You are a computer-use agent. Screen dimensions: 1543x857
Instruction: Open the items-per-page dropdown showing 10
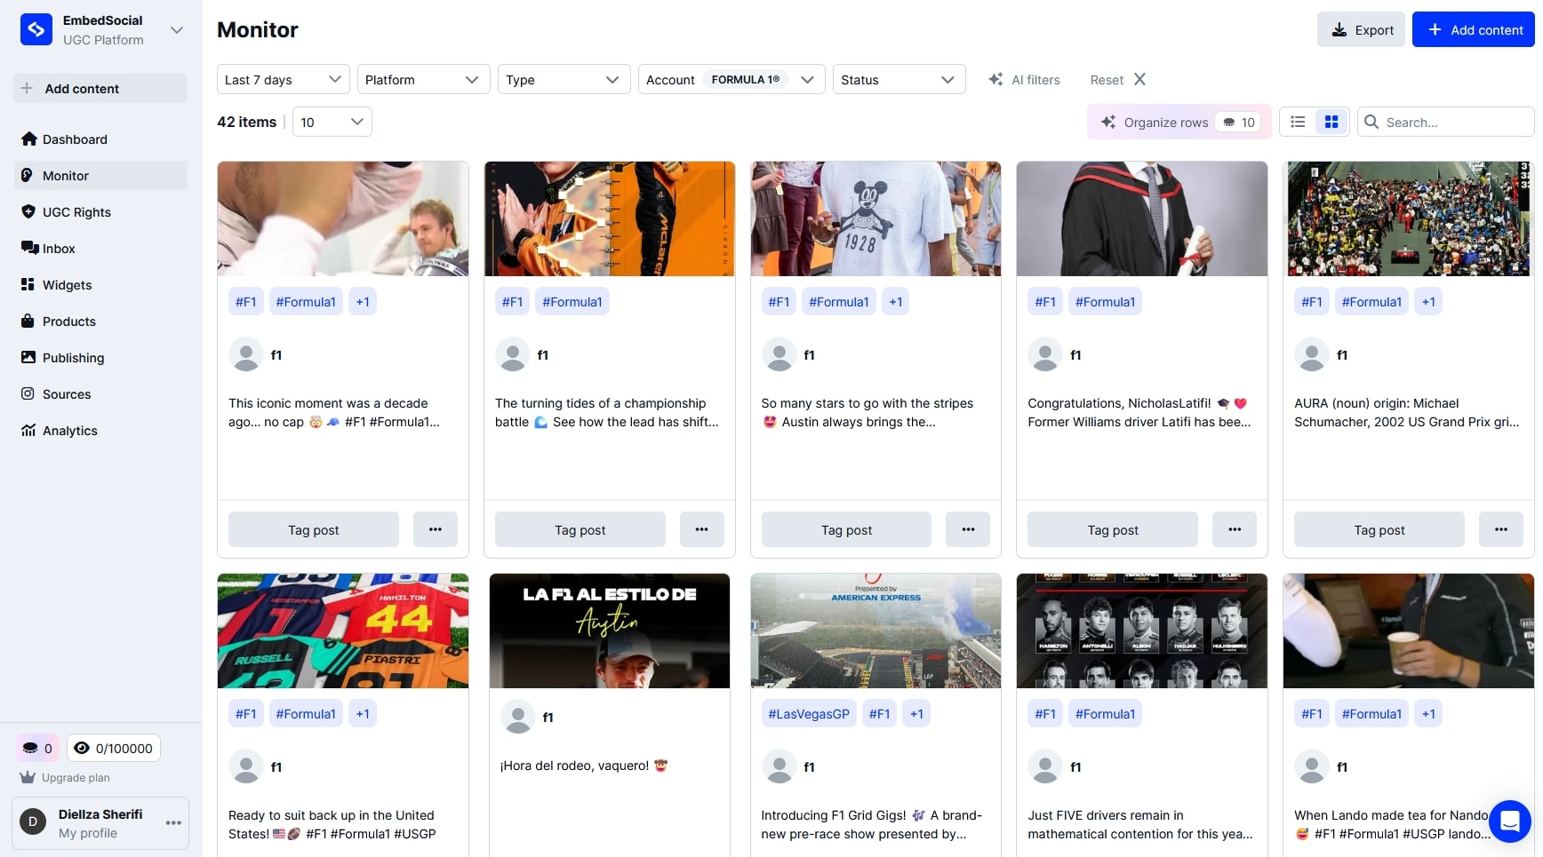[331, 122]
